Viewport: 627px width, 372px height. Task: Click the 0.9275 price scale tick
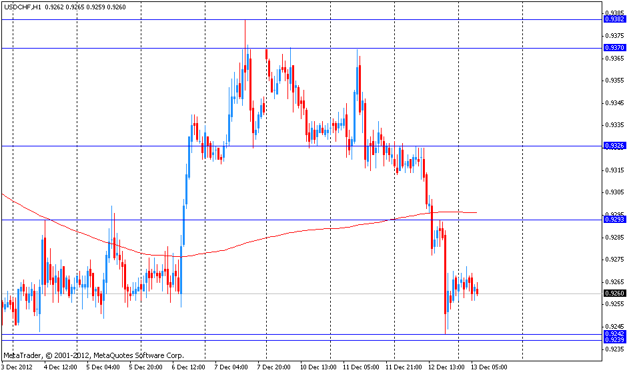pyautogui.click(x=615, y=260)
